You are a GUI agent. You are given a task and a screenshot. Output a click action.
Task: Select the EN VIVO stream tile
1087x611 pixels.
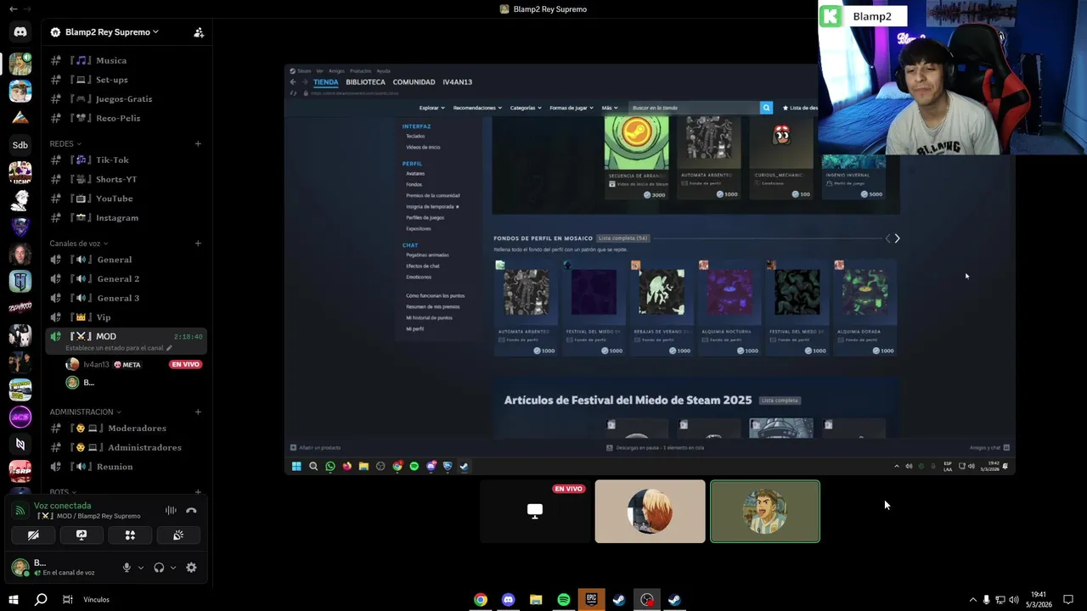(x=535, y=511)
